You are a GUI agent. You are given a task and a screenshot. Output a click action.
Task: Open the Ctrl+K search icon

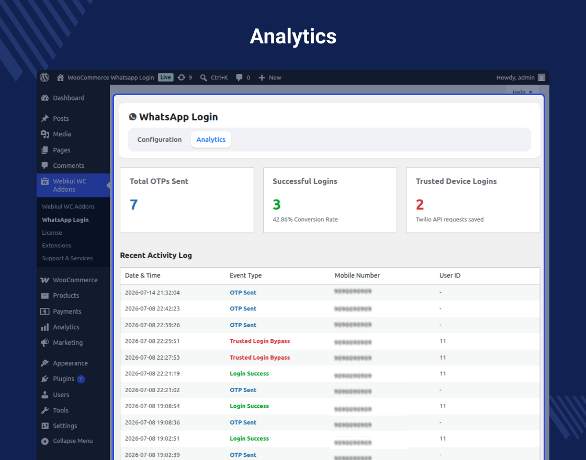coord(204,78)
